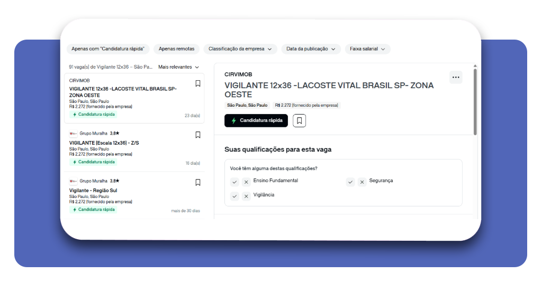Viewport: 542px width, 283px height.
Task: Save the VIGILANTE (Escala 12x36) - Z/S job
Action: (x=198, y=135)
